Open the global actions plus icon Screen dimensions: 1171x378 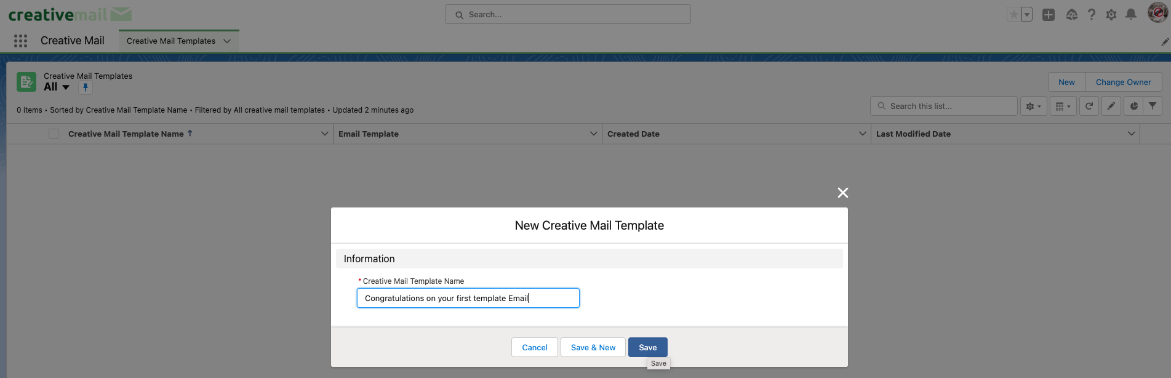tap(1049, 14)
